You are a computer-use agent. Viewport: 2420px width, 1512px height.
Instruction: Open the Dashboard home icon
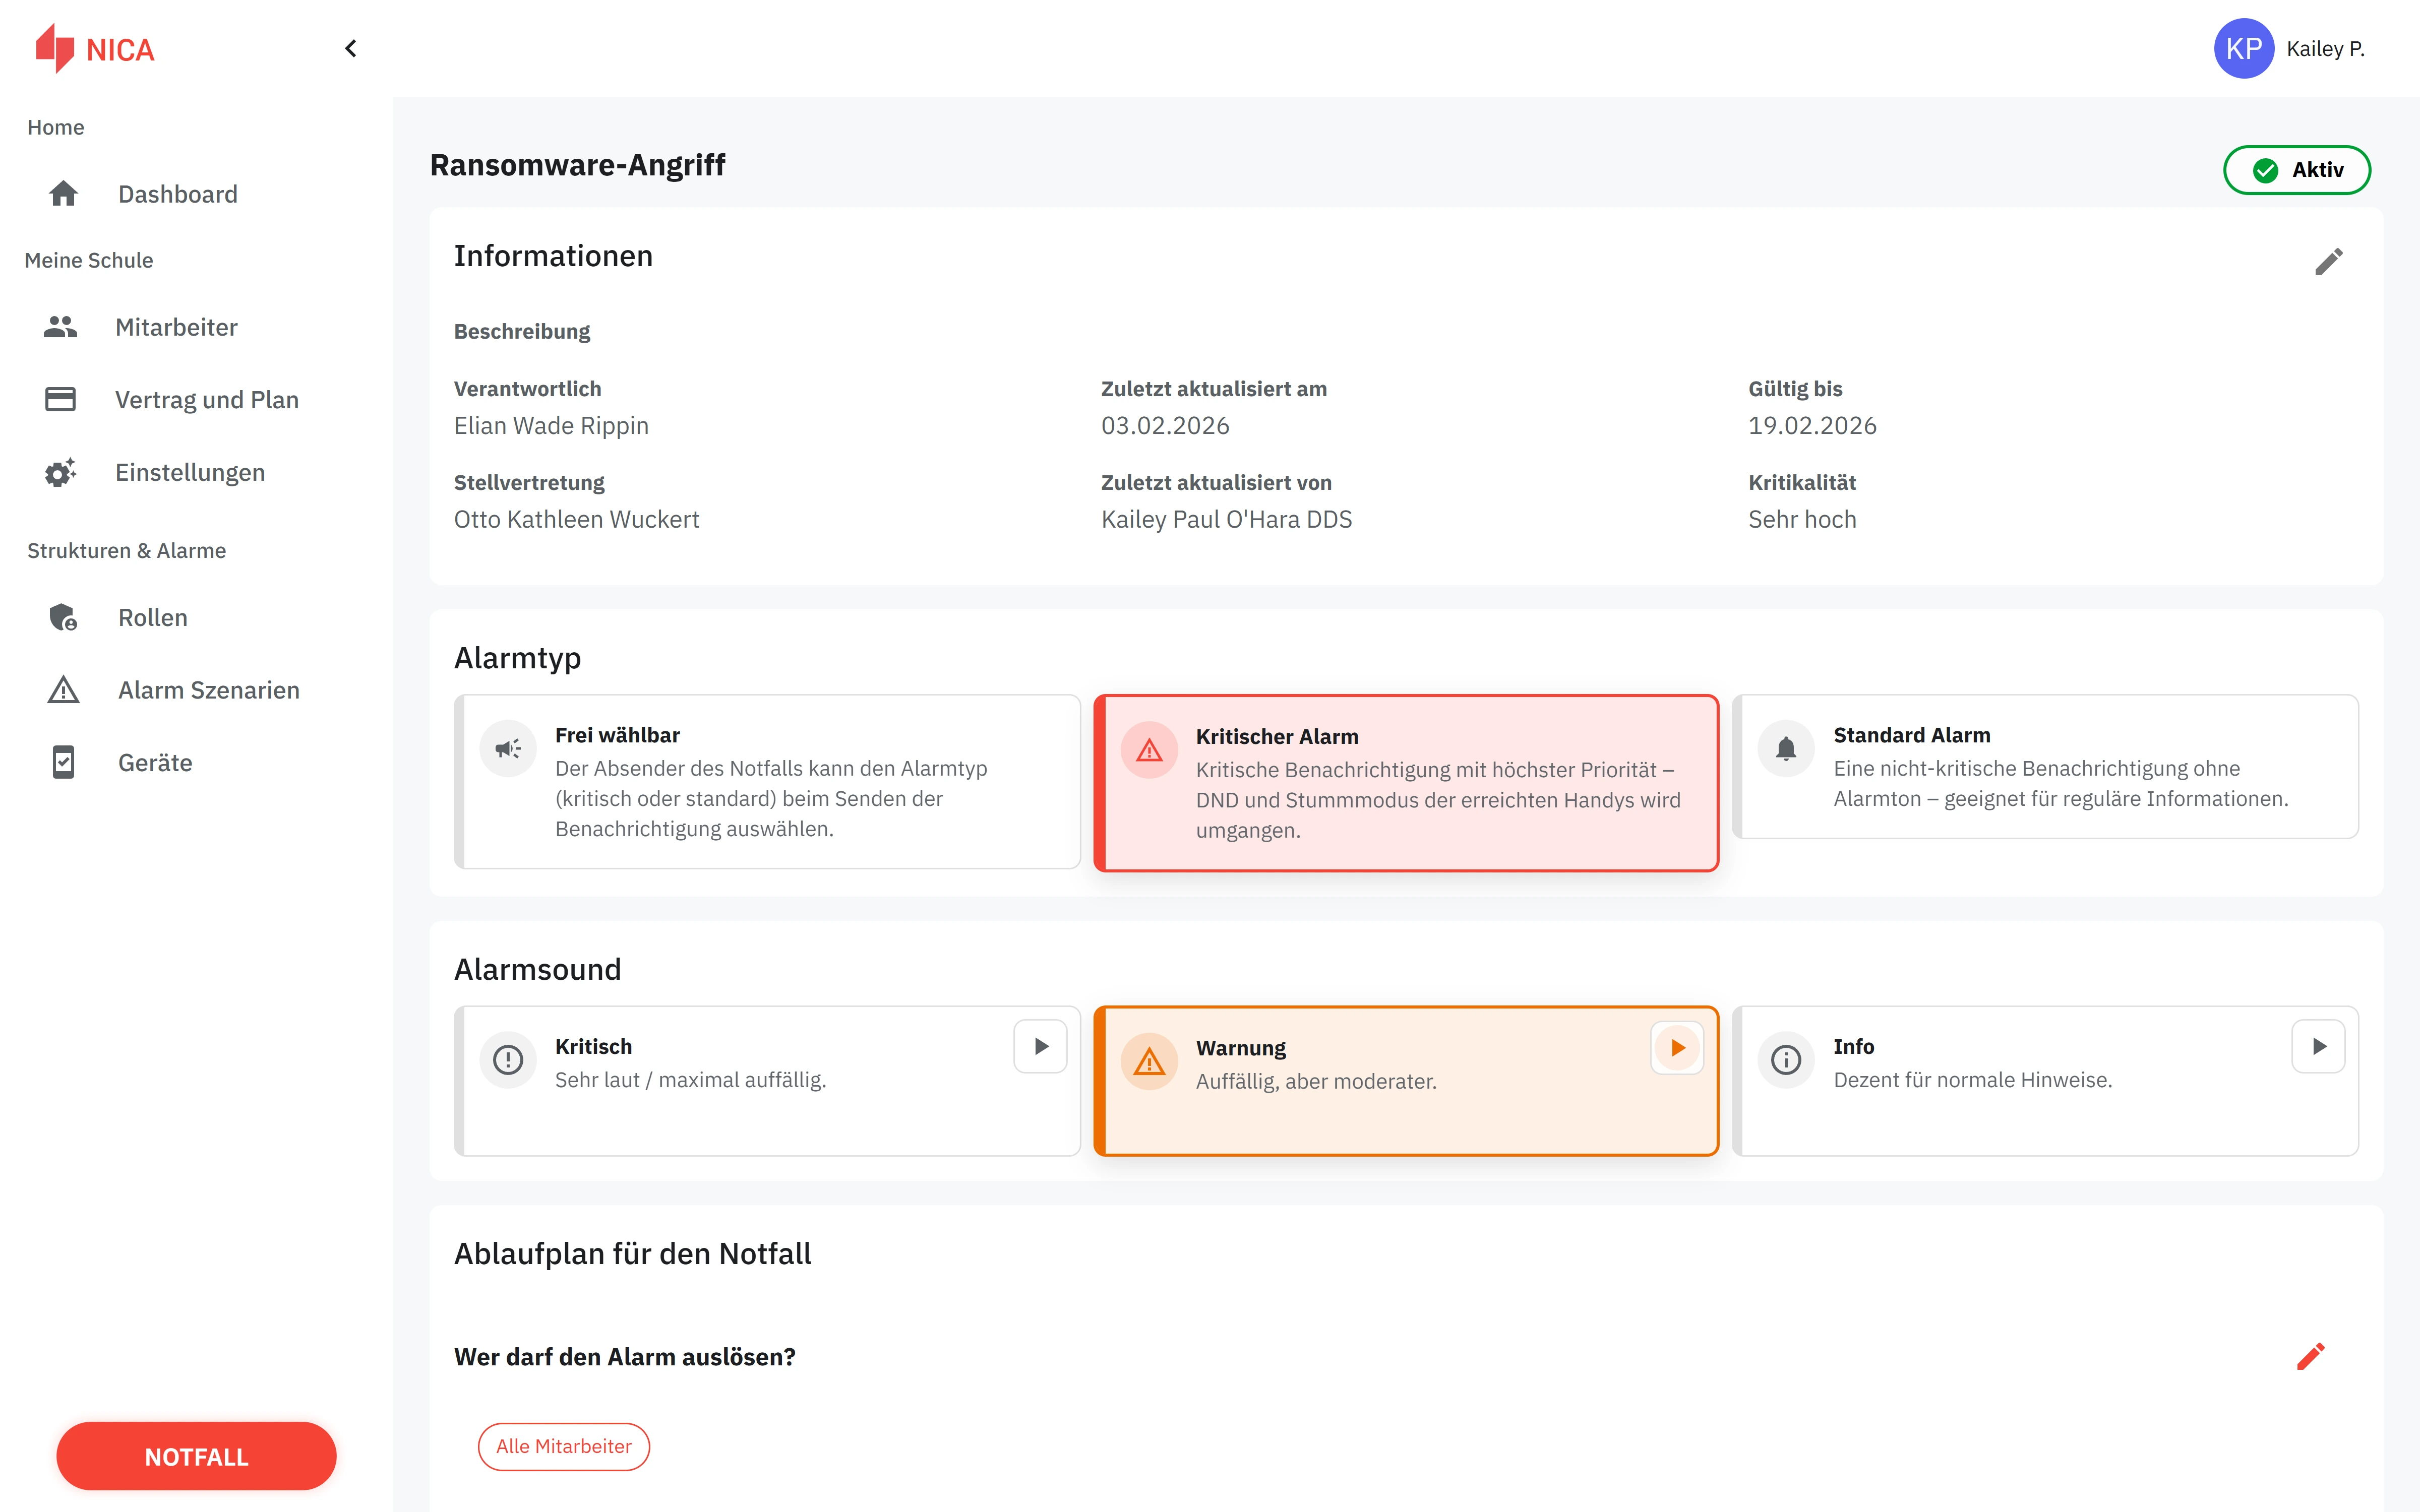click(63, 194)
